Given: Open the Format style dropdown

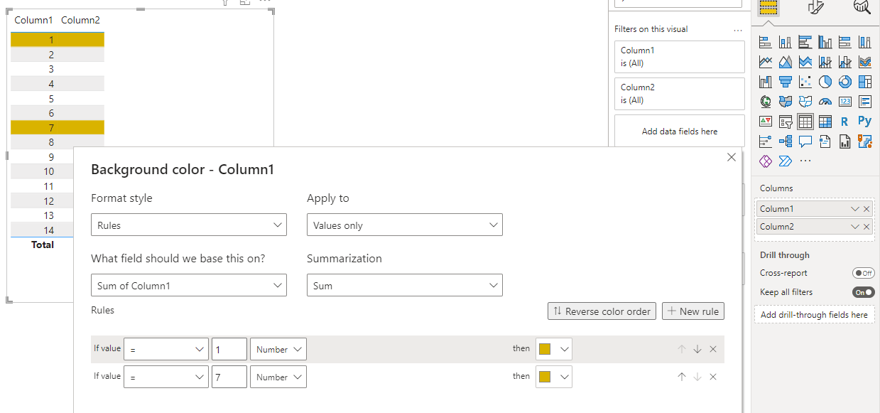Looking at the screenshot, I should [189, 225].
